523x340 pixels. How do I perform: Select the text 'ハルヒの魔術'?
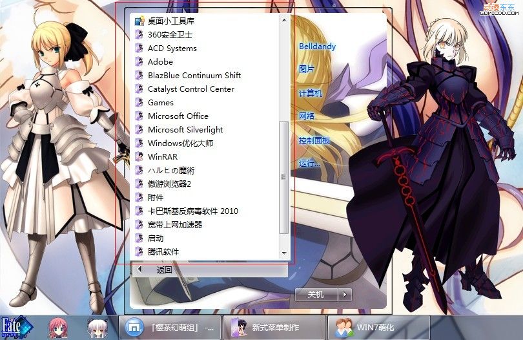tap(171, 171)
